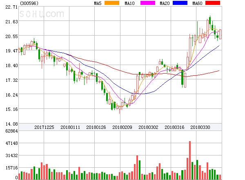This screenshot has height=180, width=245.
Task: Click the 20180302 date label
Action: [148, 127]
